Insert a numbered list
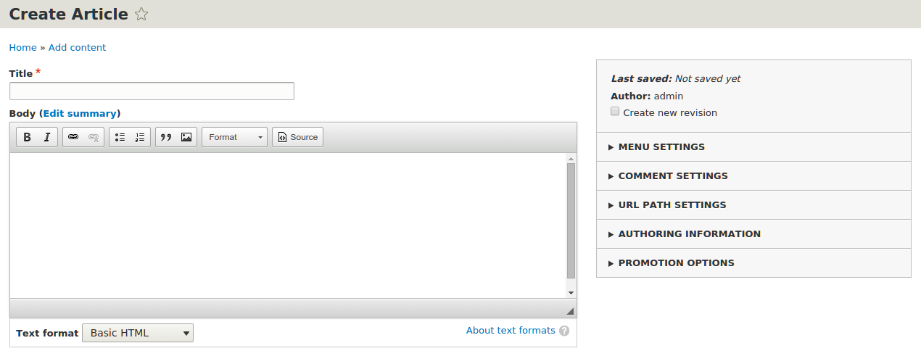Viewport: 921px width, 351px height. [140, 137]
